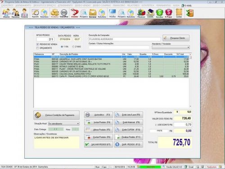This screenshot has width=225, height=169.
Task: Click the Automático (F3) button
Action: tap(99, 115)
